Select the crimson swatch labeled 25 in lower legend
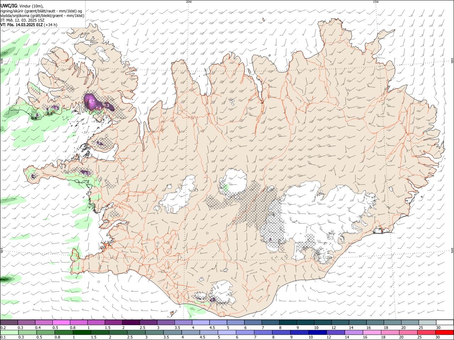The width and height of the screenshot is (454, 340). [426, 332]
